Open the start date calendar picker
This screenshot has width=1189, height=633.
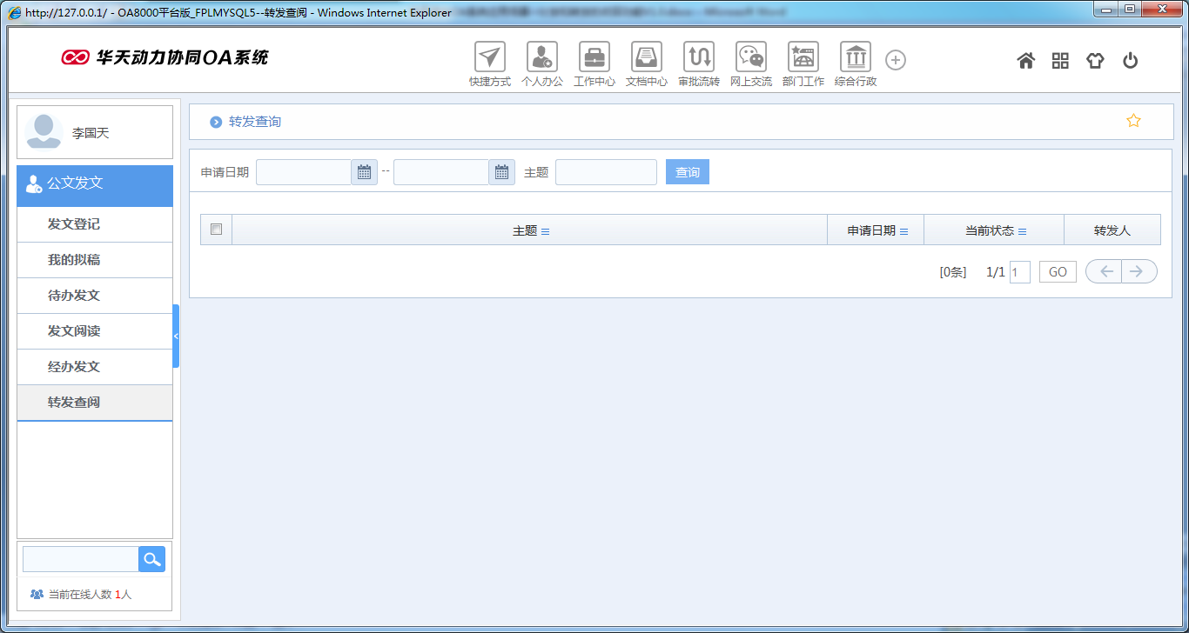point(364,171)
